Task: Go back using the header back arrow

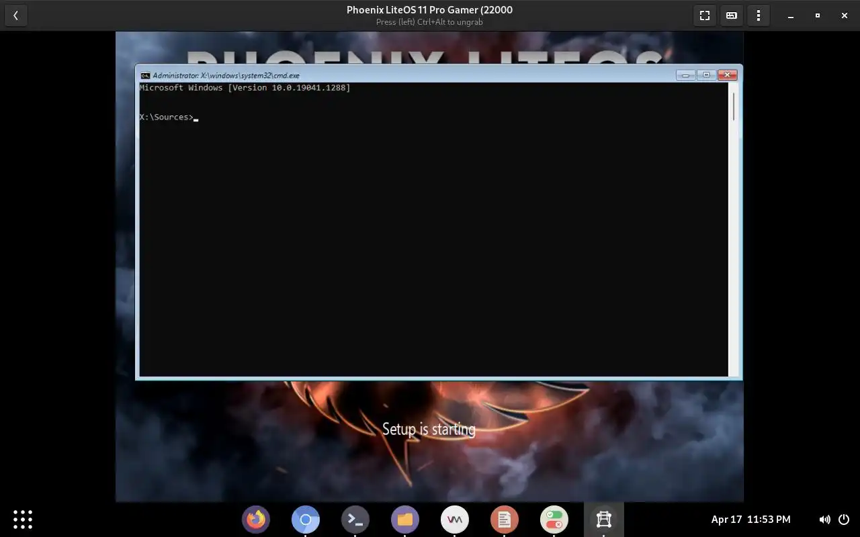Action: pos(15,15)
